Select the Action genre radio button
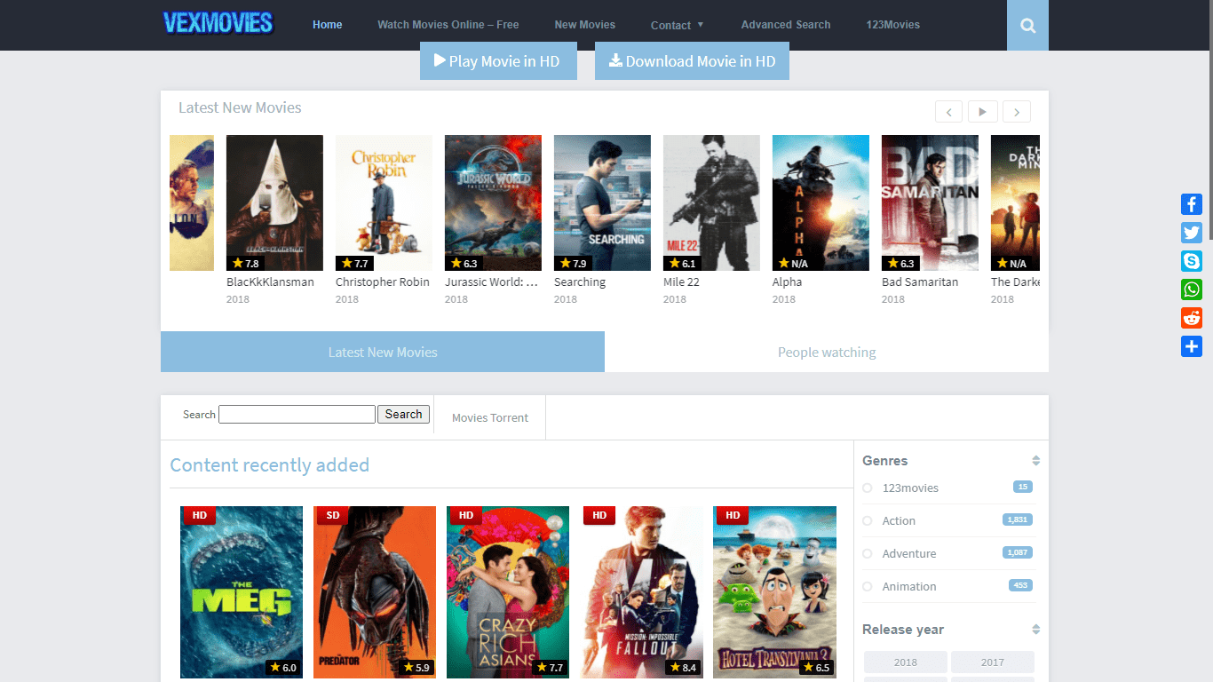Viewport: 1213px width, 682px height. (x=868, y=521)
